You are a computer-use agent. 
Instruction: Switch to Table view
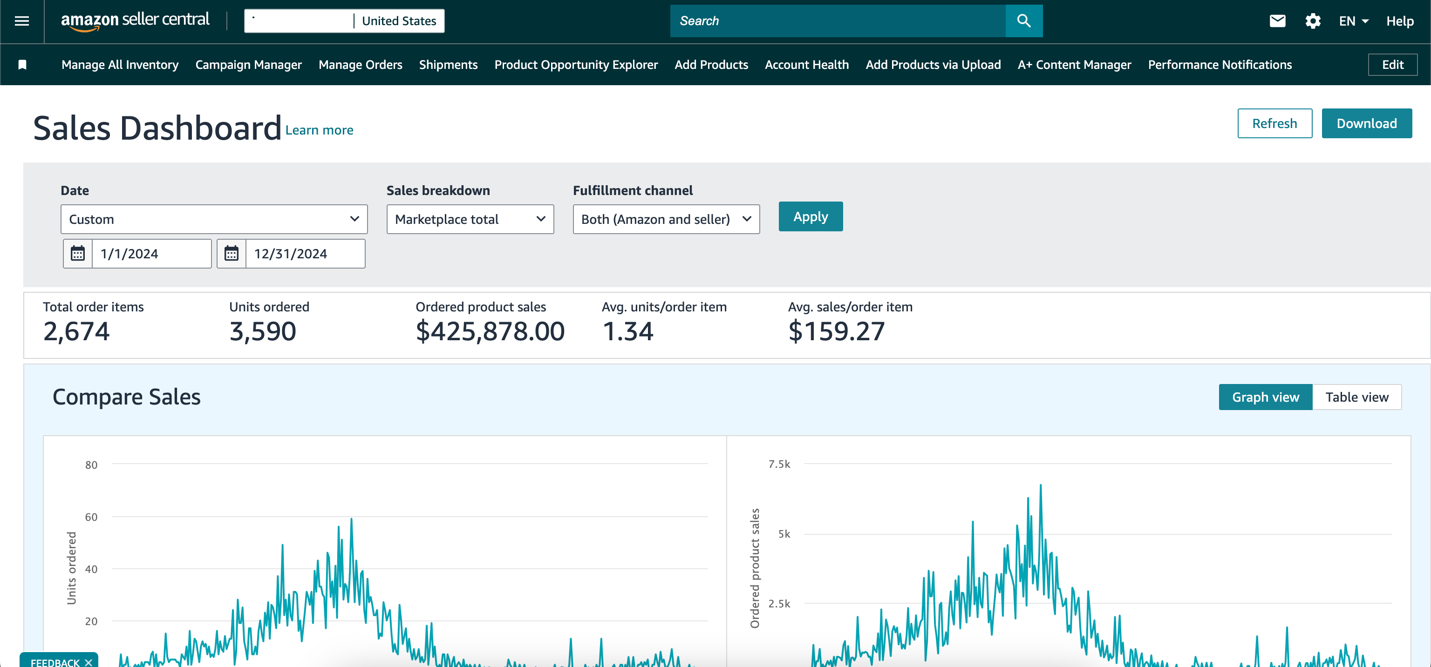coord(1356,398)
